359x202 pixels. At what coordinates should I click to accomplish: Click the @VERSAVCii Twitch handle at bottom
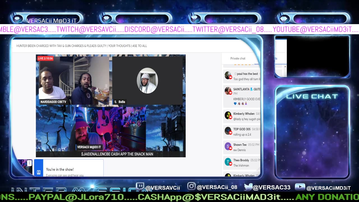click(x=163, y=188)
